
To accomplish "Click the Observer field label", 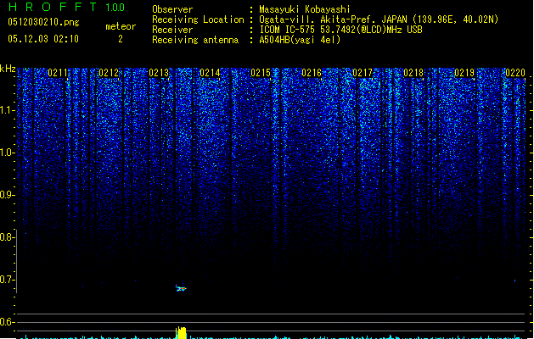I will (172, 9).
